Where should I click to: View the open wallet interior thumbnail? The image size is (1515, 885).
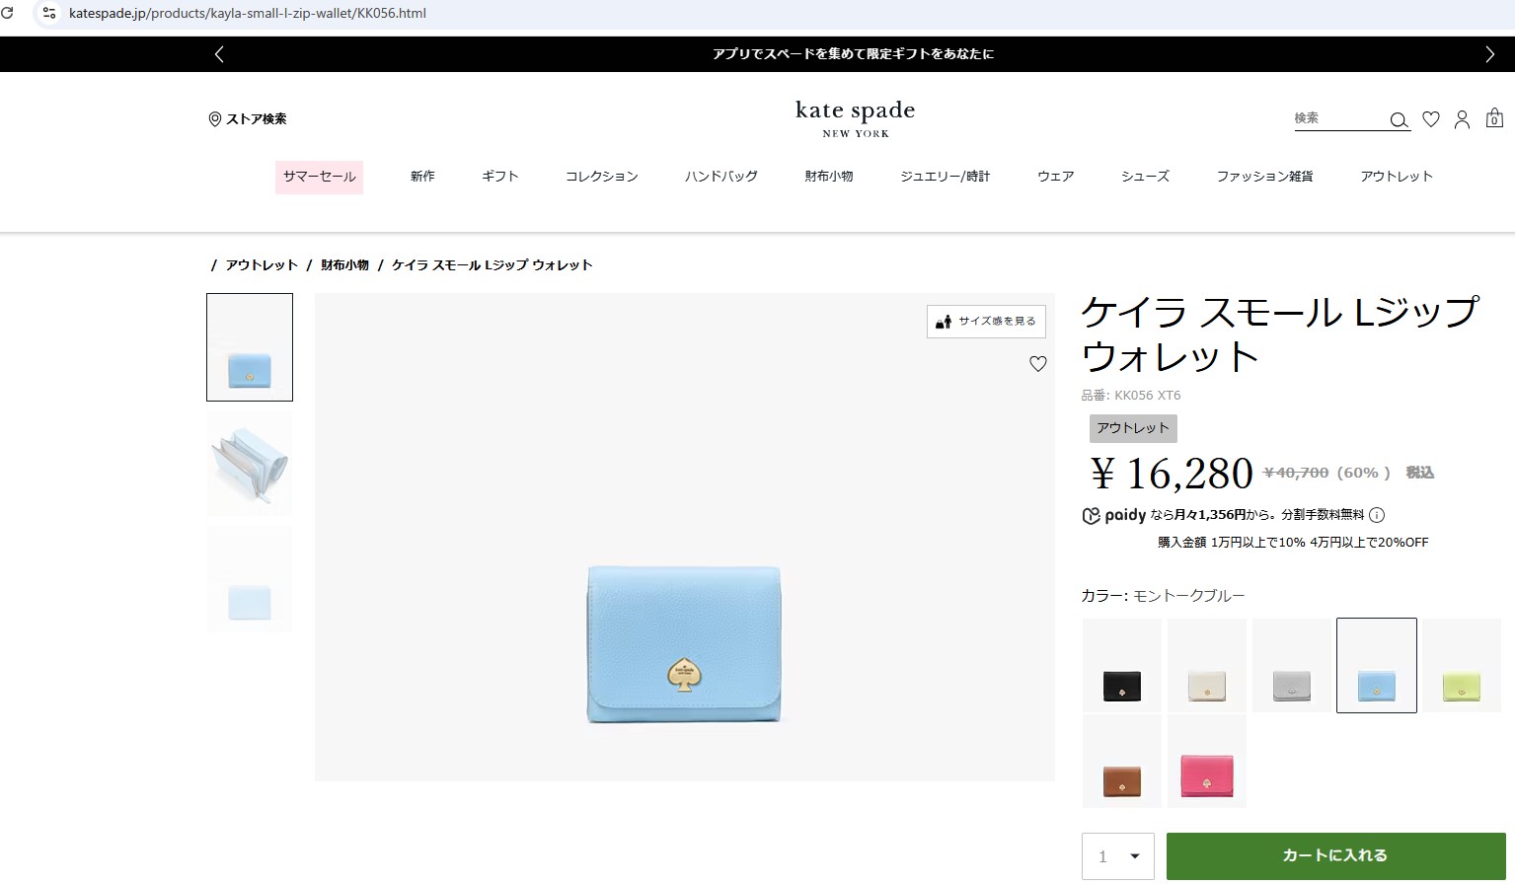tap(250, 464)
